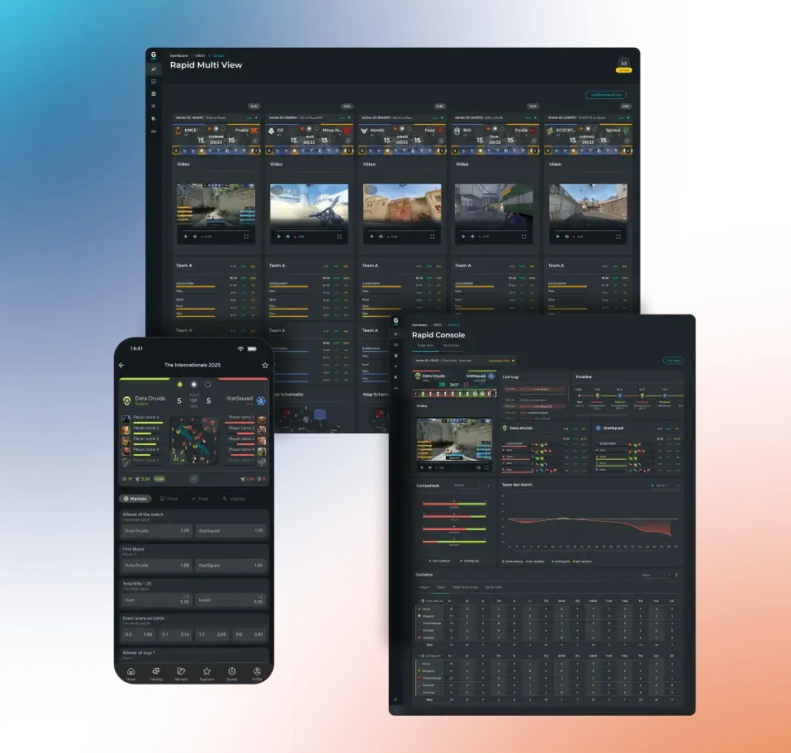This screenshot has width=791, height=753.
Task: Tap the favorite star beside The Internationals 2025
Action: click(x=265, y=365)
